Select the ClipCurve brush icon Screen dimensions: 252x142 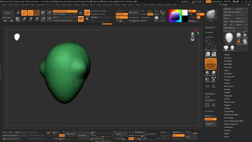(x=213, y=73)
